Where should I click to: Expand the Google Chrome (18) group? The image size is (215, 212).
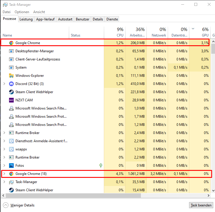(x=4, y=173)
